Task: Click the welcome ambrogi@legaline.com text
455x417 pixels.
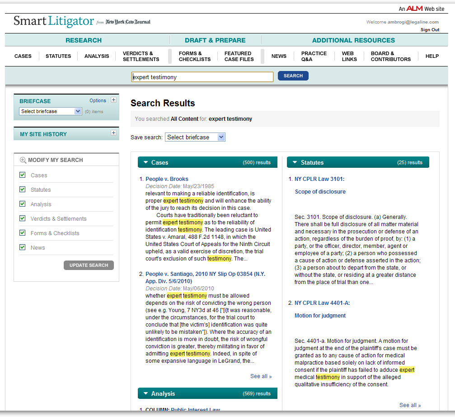Action: [x=403, y=22]
